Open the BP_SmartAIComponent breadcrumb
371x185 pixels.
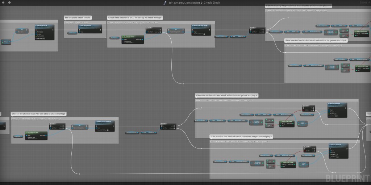(x=184, y=3)
